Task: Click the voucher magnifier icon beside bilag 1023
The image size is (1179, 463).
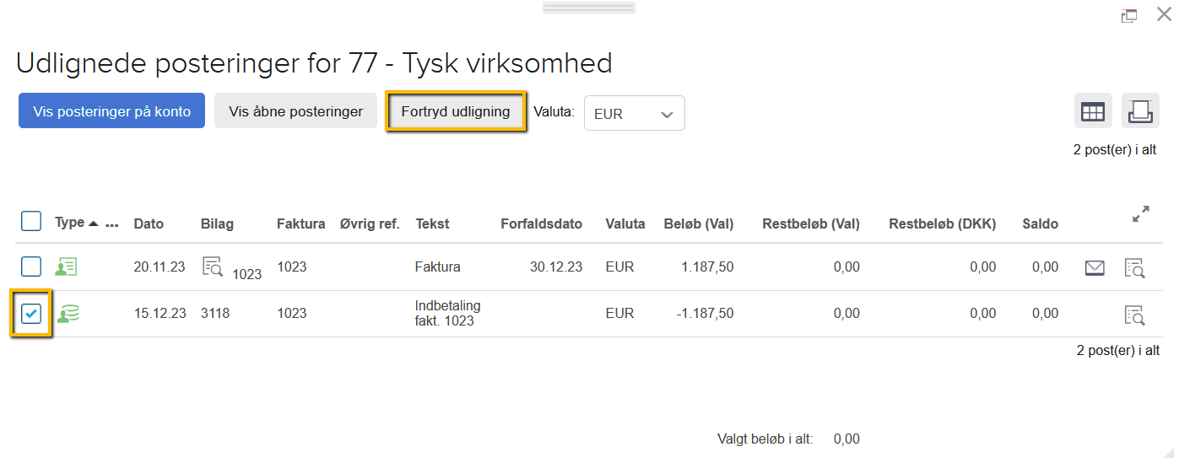Action: tap(212, 267)
